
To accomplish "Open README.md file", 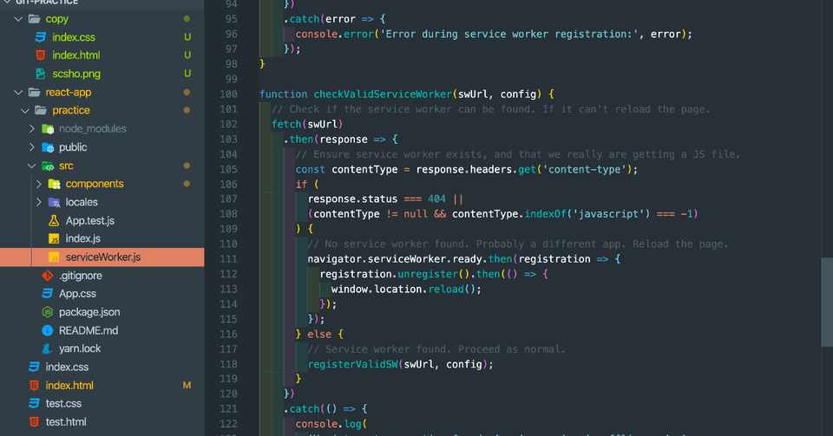I will 89,330.
